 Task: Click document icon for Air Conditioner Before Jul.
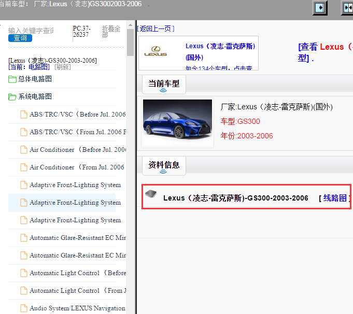[x=24, y=149]
